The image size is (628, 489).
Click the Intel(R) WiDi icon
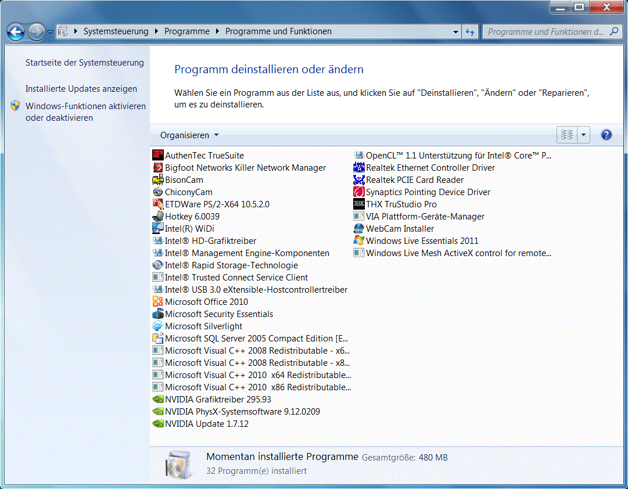pyautogui.click(x=158, y=229)
